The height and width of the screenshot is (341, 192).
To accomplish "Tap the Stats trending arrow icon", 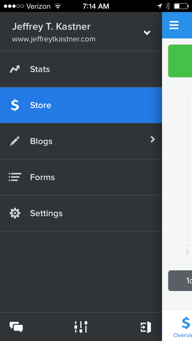I will [15, 69].
